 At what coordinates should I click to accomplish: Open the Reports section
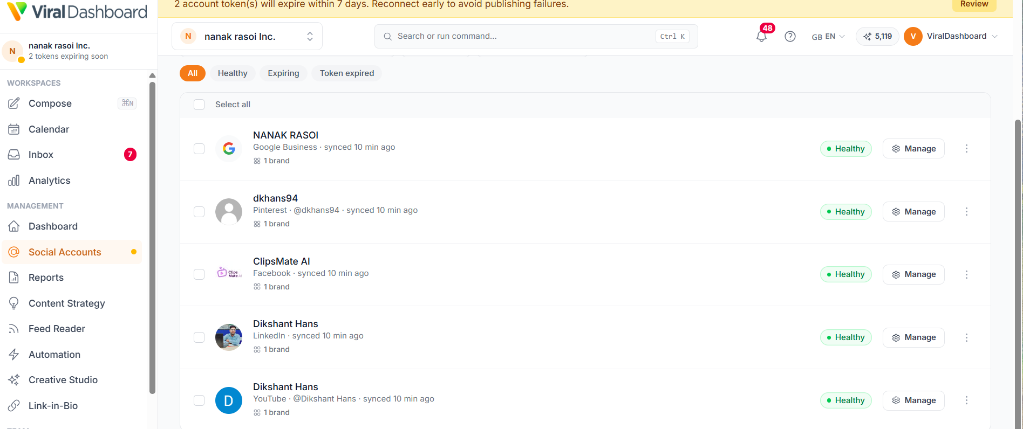[72, 278]
